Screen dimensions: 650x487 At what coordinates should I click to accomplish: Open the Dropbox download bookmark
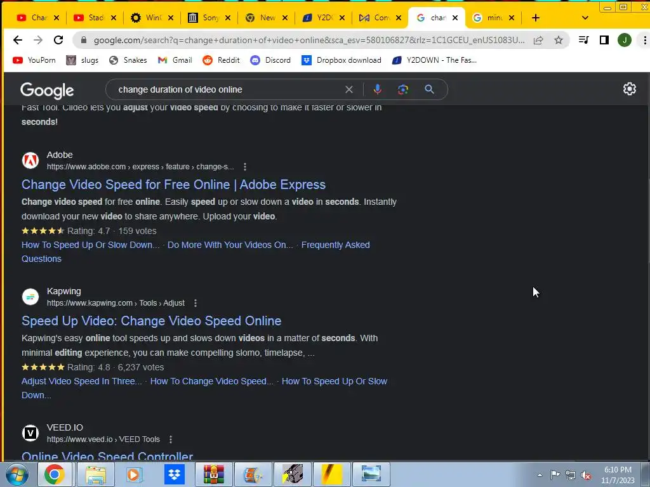click(341, 60)
